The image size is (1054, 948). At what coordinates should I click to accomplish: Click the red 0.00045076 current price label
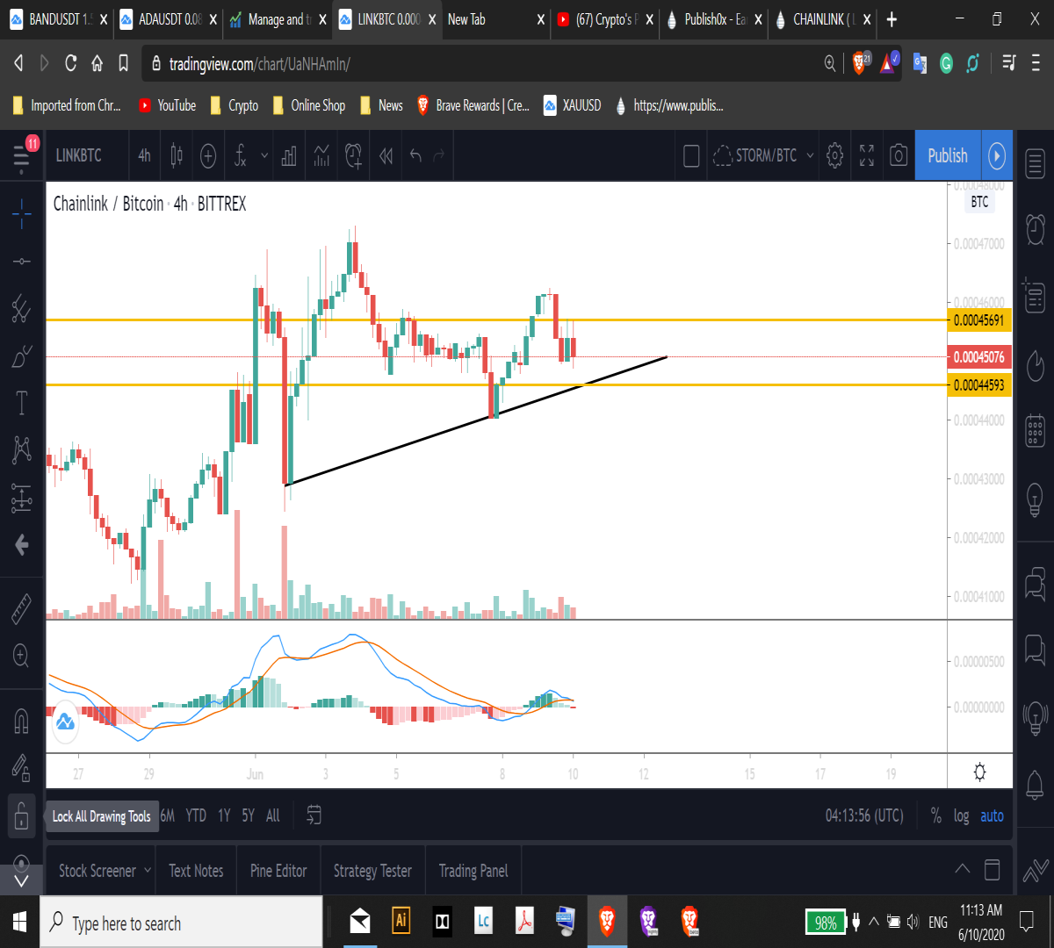click(x=979, y=356)
